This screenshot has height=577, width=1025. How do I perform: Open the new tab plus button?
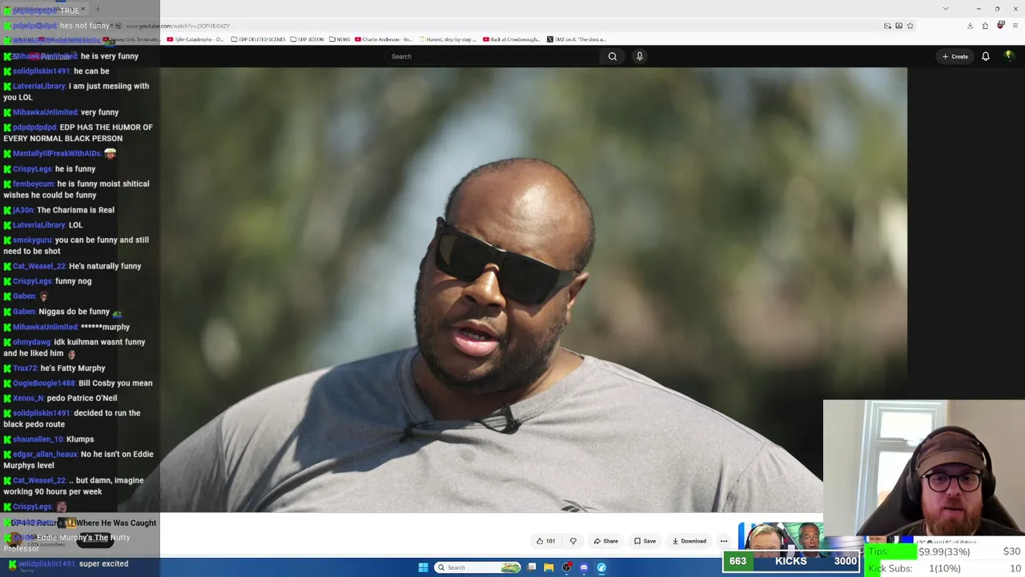coord(98,10)
